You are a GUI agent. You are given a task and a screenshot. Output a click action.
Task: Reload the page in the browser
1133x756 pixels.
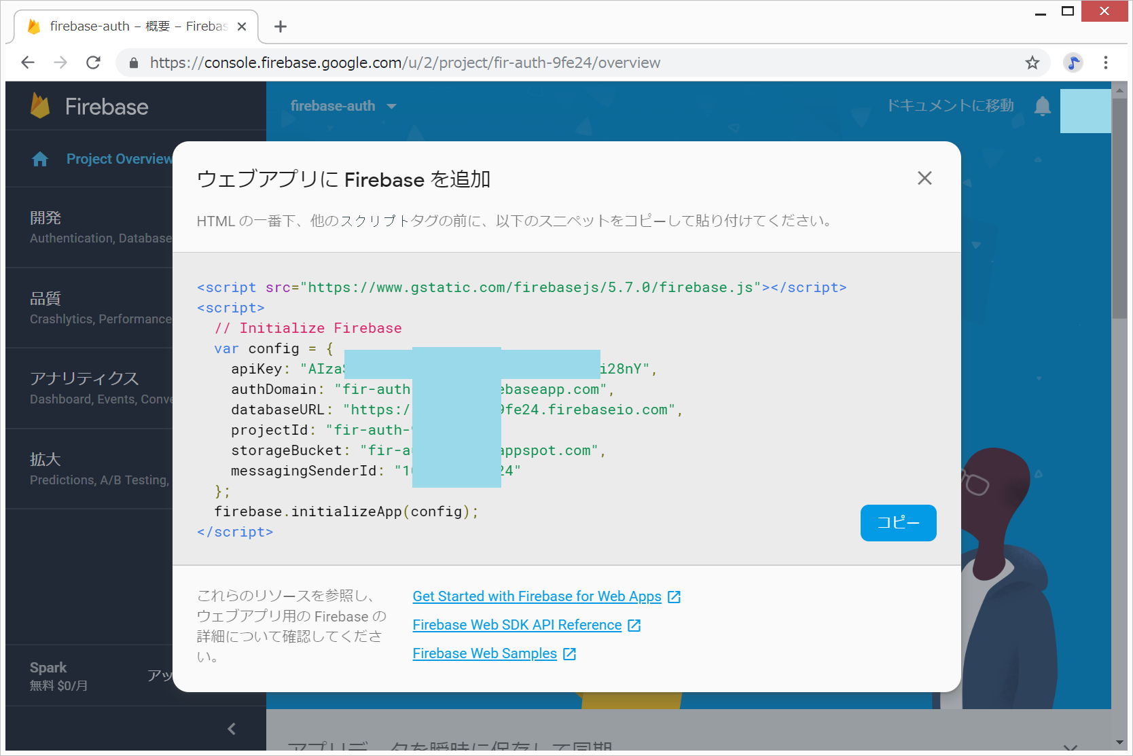point(94,63)
